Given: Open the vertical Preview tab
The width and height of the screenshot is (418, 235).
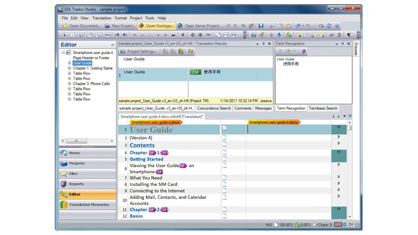Looking at the screenshot, I should point(356,49).
